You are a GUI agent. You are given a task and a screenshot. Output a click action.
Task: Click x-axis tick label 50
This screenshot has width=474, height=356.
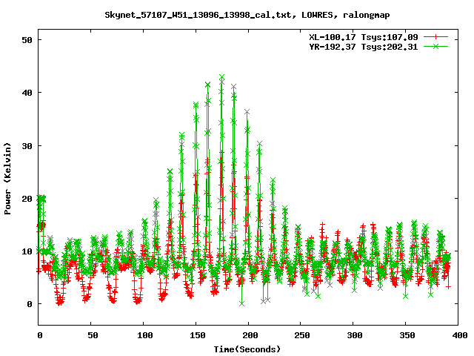point(93,335)
